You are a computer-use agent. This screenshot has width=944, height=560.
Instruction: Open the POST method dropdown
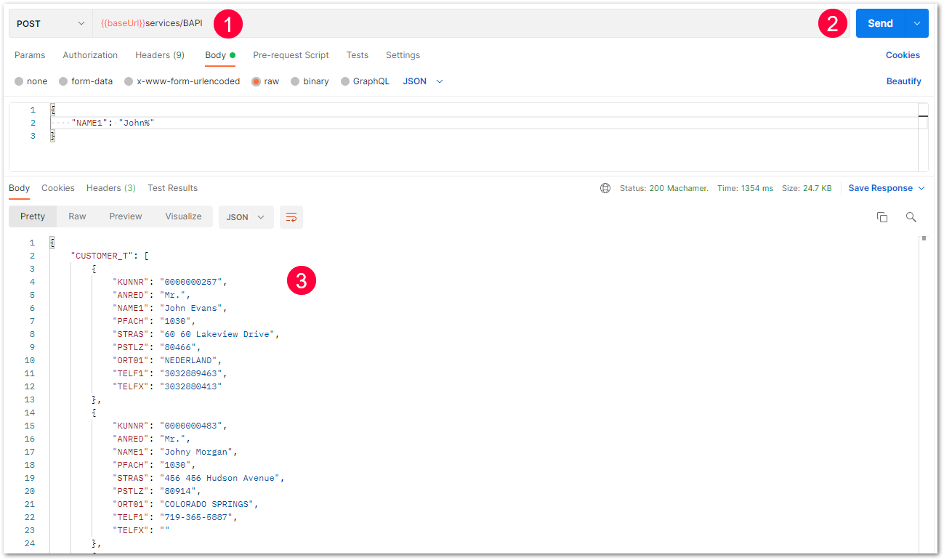(50, 24)
